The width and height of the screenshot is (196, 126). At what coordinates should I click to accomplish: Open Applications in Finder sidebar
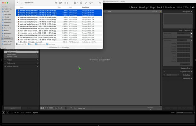point(7,33)
